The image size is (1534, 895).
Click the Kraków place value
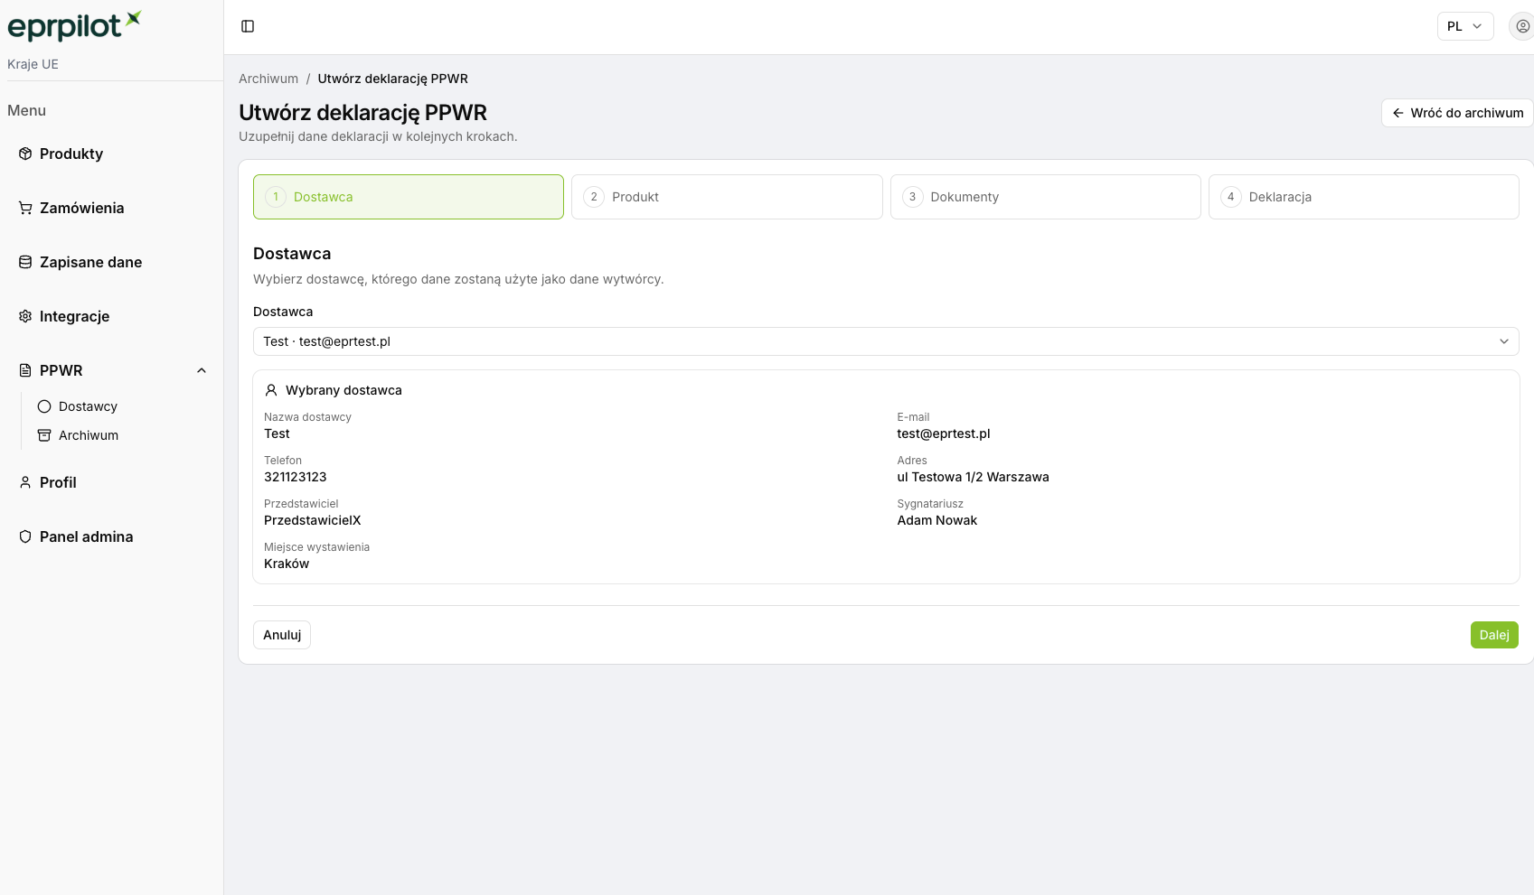point(287,564)
